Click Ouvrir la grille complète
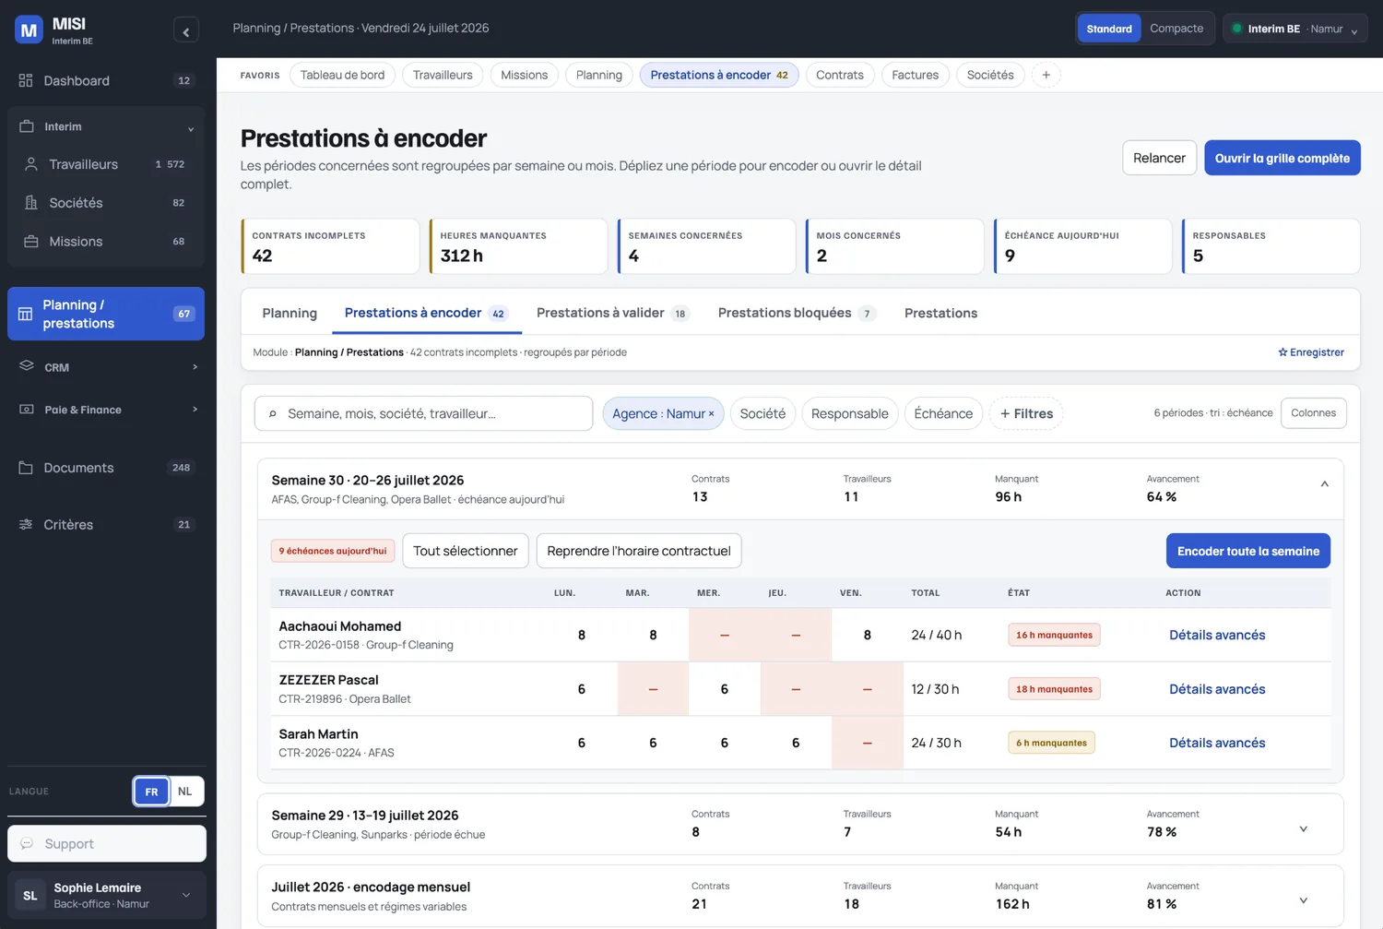This screenshot has width=1383, height=929. [1282, 158]
